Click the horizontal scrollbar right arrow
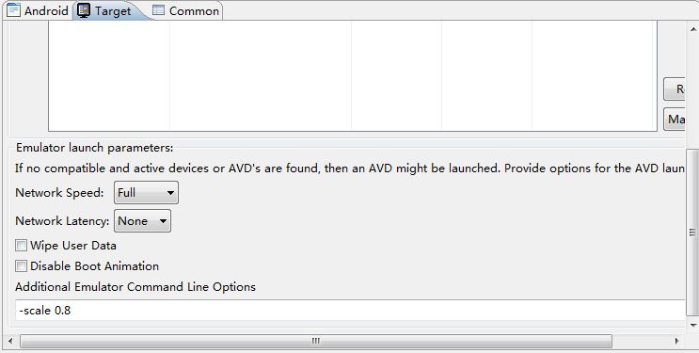This screenshot has height=353, width=699. point(676,342)
